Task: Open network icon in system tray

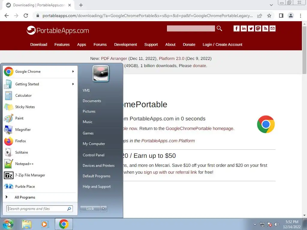Action: pos(262,224)
